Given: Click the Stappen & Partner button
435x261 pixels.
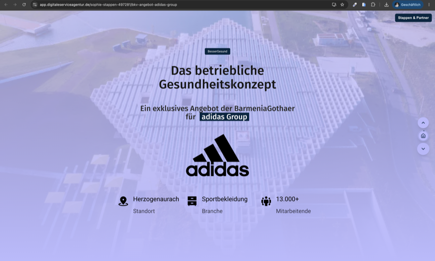Looking at the screenshot, I should pos(413,18).
